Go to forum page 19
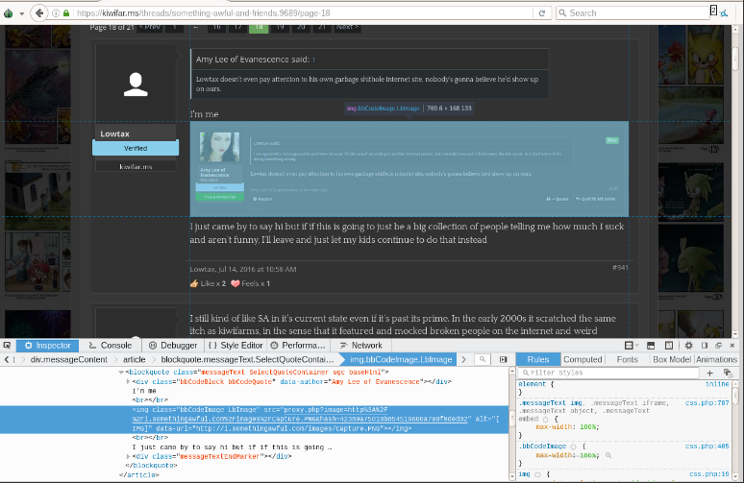744x483 pixels. click(x=280, y=27)
